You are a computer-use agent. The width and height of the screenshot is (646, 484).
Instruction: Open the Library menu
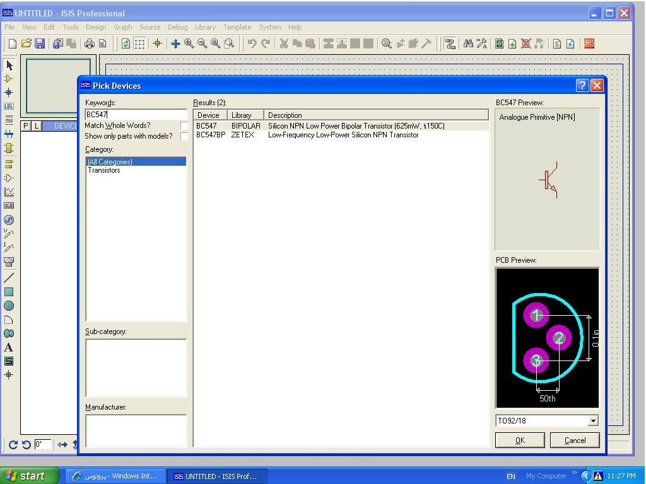coord(205,27)
